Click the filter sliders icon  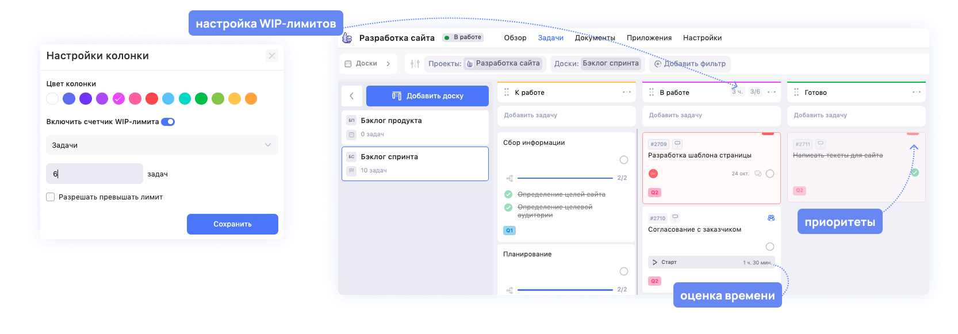click(x=415, y=64)
